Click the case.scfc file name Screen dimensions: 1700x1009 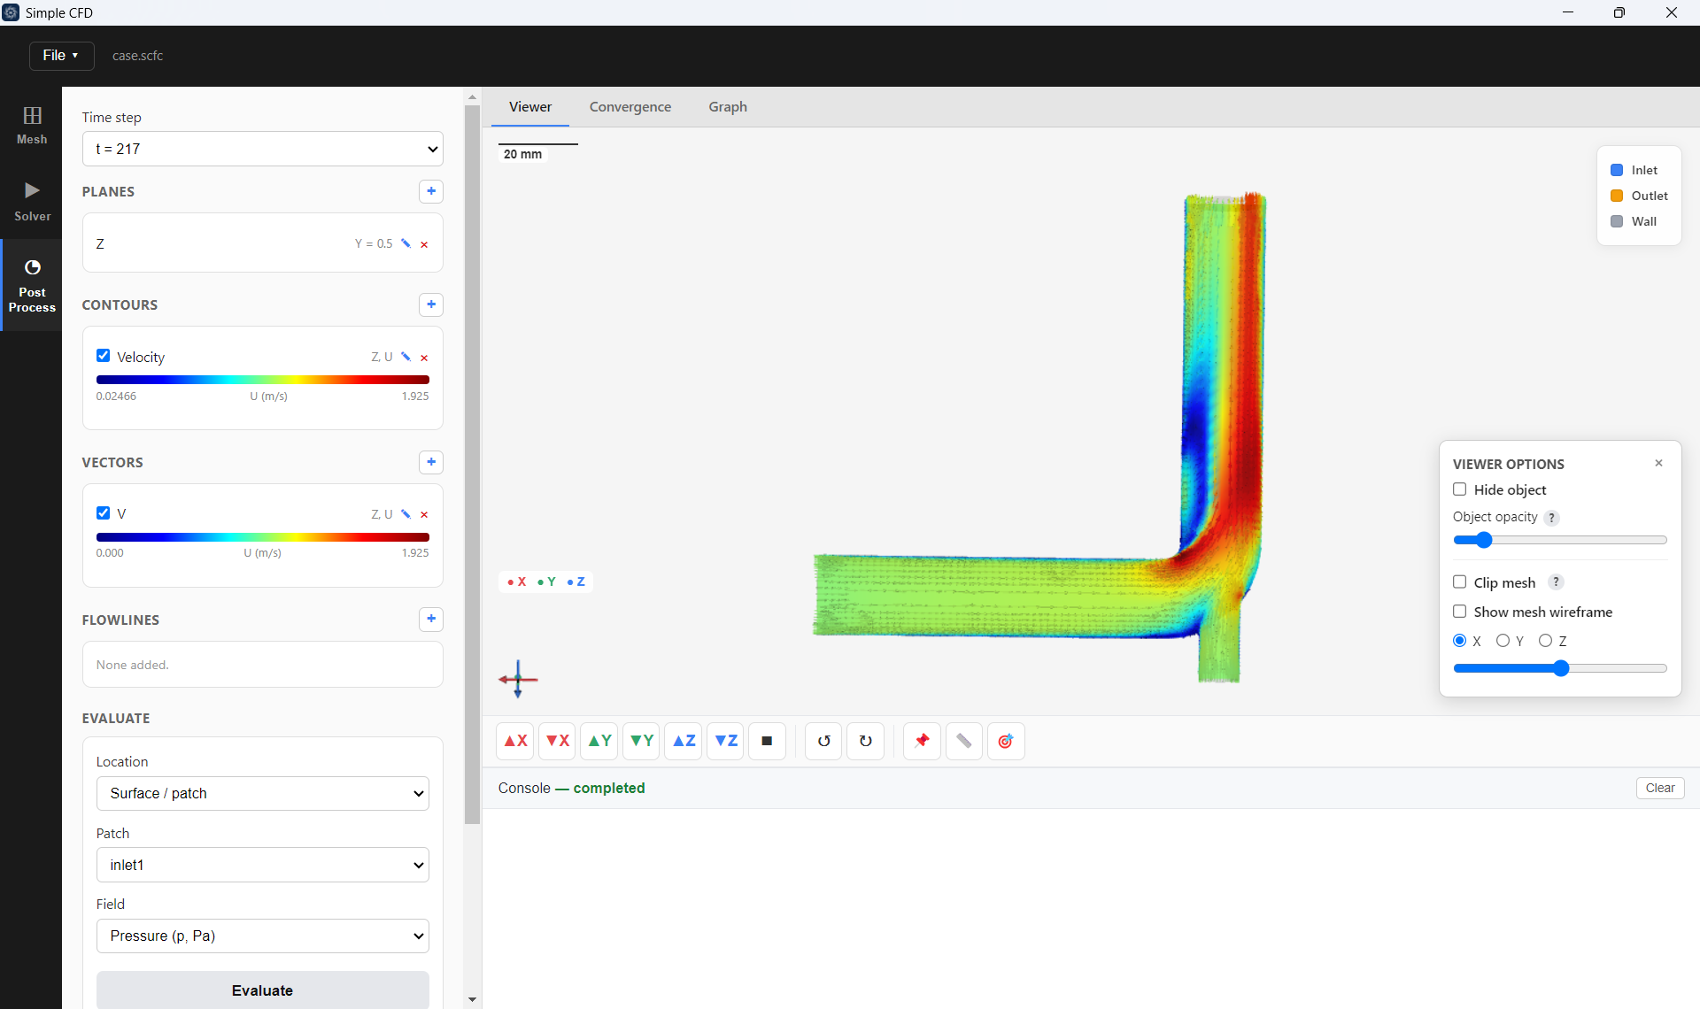tap(137, 55)
